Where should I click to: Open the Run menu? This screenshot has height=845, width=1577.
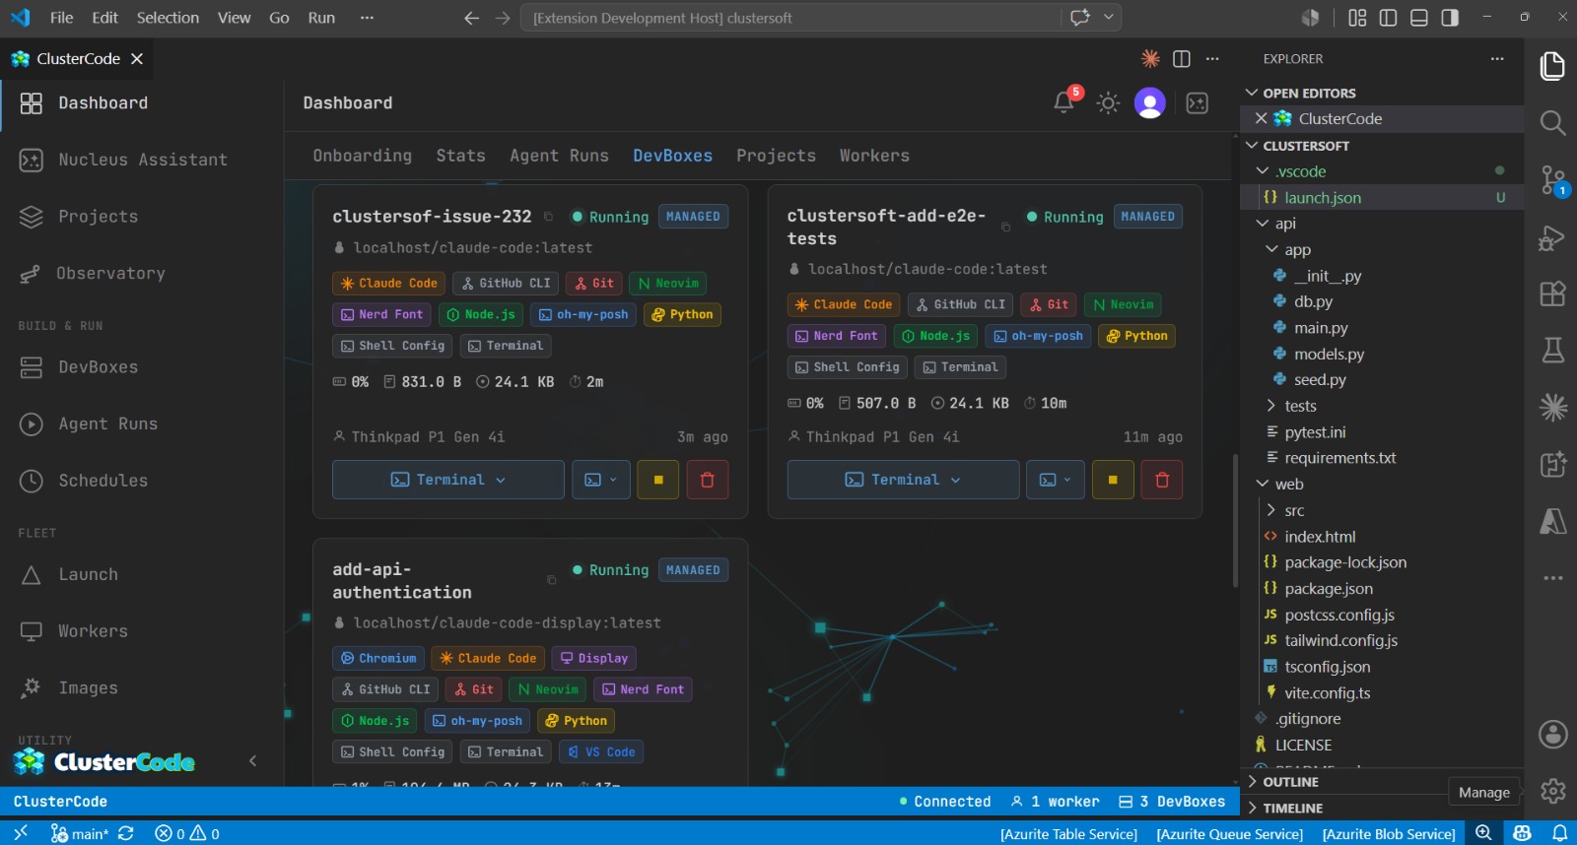click(x=321, y=18)
